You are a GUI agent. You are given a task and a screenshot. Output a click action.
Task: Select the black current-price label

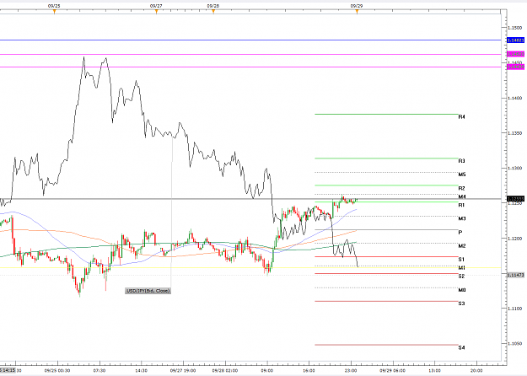[x=515, y=199]
